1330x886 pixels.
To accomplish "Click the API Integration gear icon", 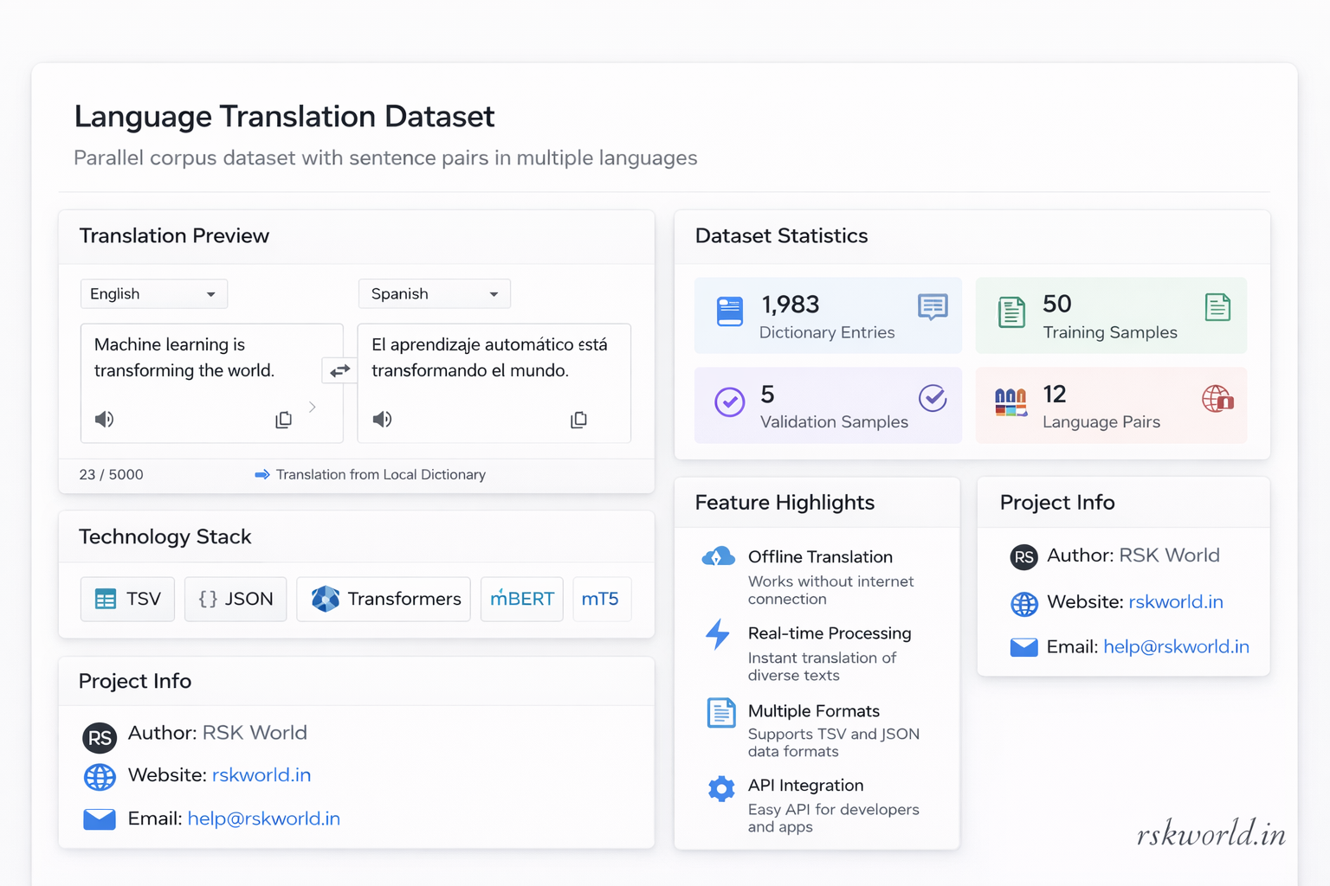I will pos(720,787).
